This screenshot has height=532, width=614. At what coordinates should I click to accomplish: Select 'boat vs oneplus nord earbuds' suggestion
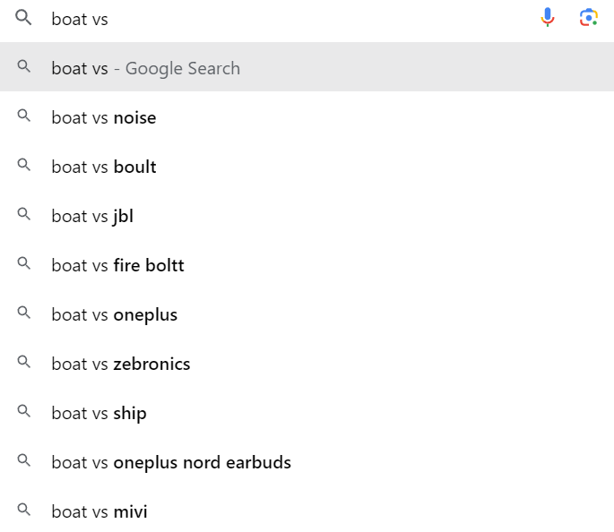(307, 461)
